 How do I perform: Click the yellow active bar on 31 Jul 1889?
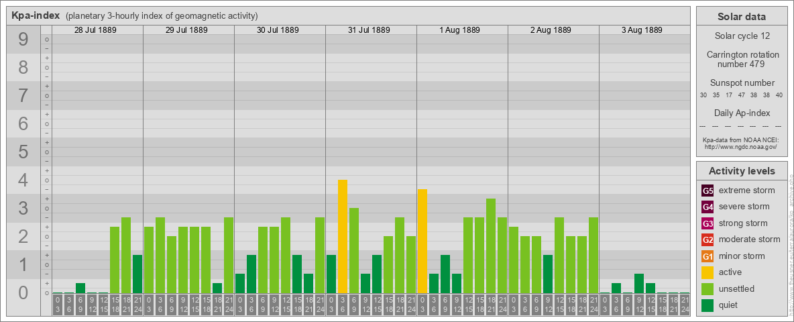pos(343,236)
